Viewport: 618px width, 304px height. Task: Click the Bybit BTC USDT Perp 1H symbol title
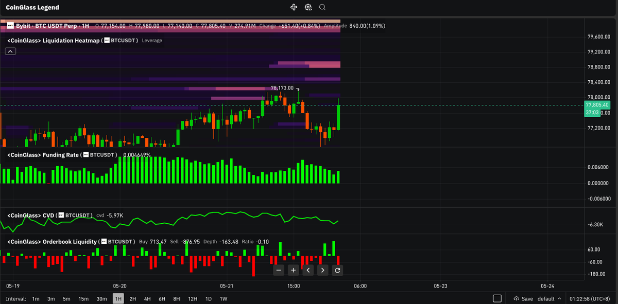click(53, 26)
